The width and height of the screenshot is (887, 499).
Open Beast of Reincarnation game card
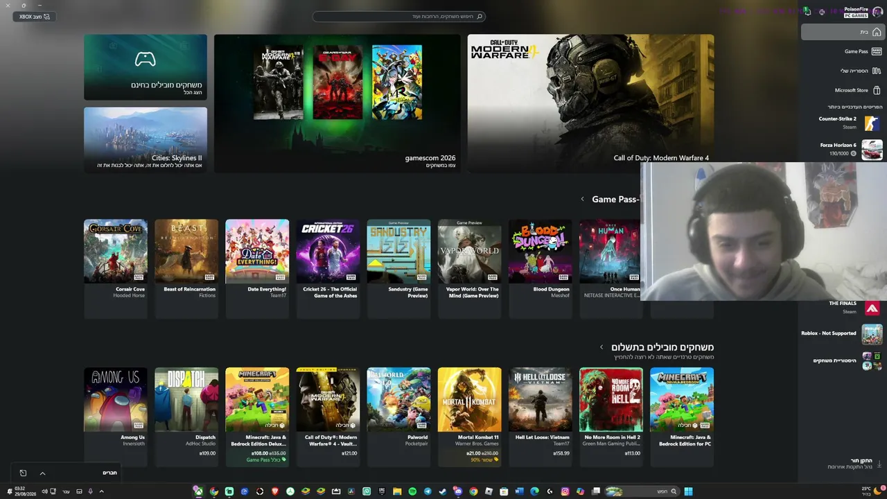point(186,269)
